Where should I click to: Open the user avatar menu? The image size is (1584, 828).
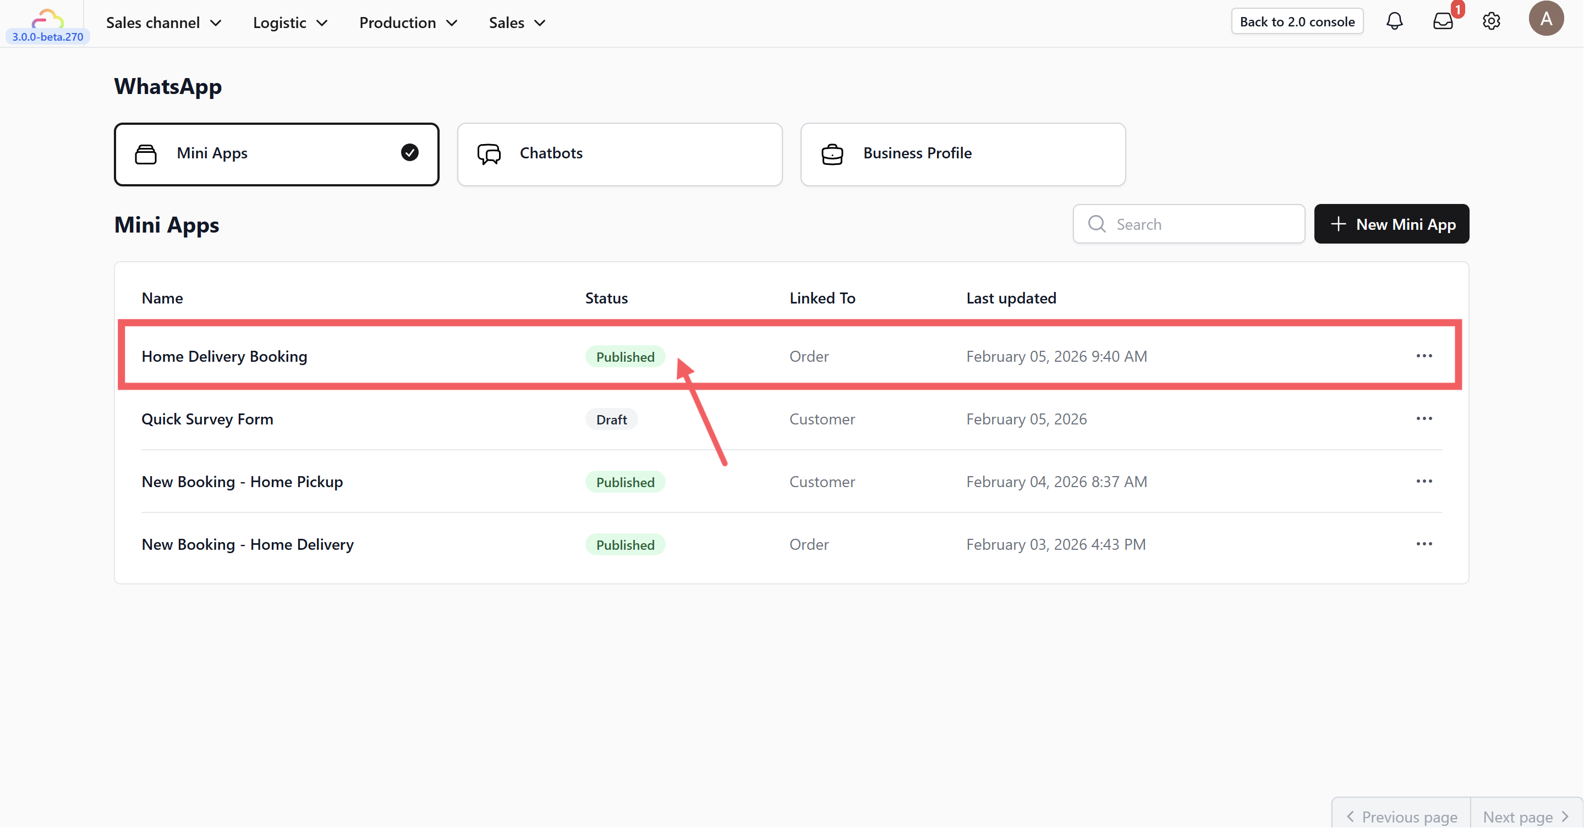(1546, 19)
